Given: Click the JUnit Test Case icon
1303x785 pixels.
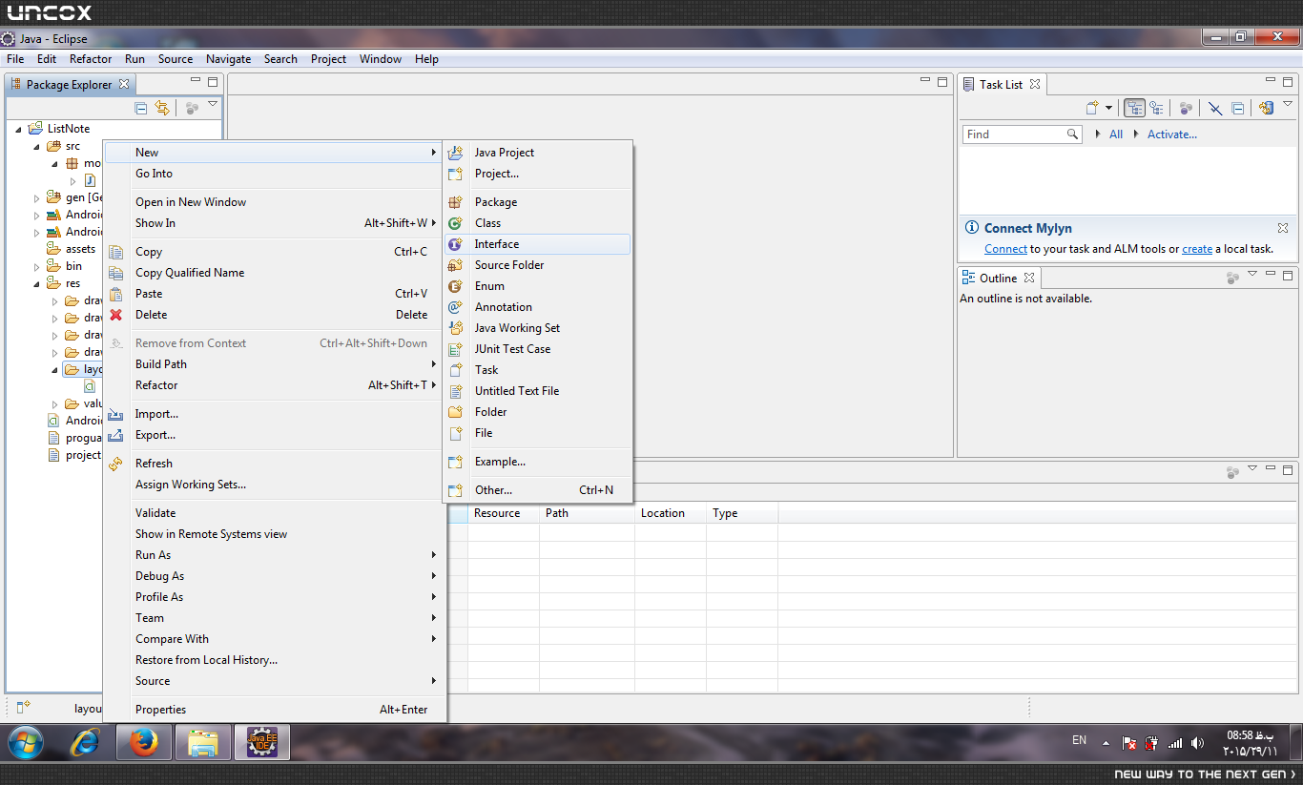Looking at the screenshot, I should point(456,349).
